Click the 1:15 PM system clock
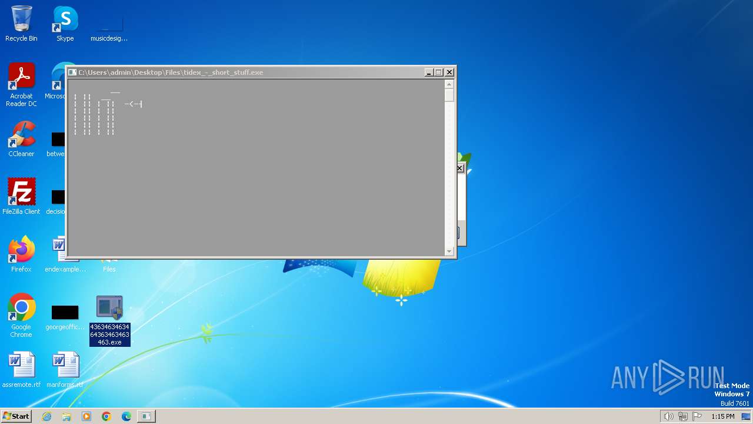753x424 pixels. [x=723, y=416]
